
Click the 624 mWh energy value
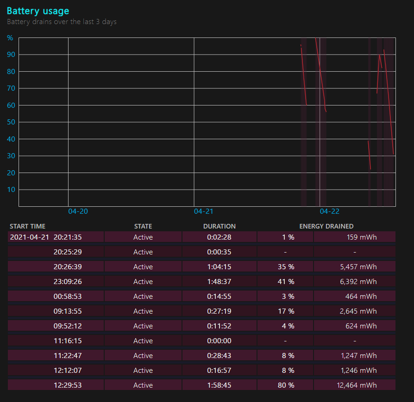pos(361,326)
